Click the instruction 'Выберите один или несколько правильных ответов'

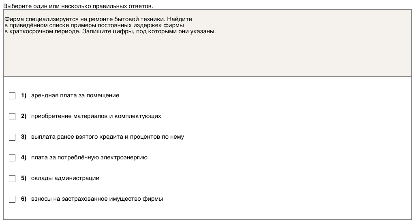78,6
